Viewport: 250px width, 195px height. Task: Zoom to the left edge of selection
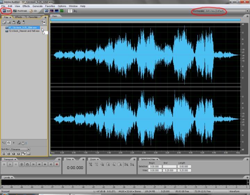click(114, 165)
